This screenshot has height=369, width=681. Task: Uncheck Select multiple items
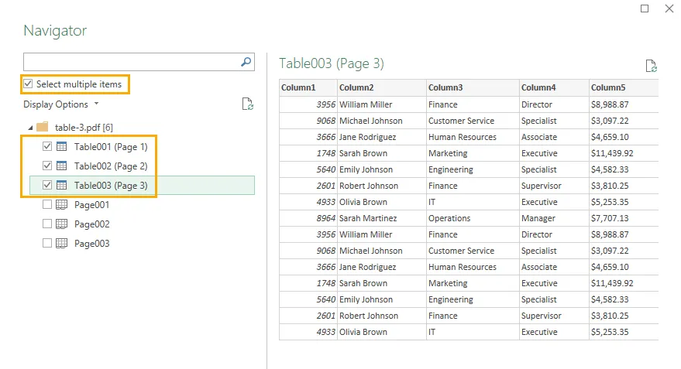point(28,84)
